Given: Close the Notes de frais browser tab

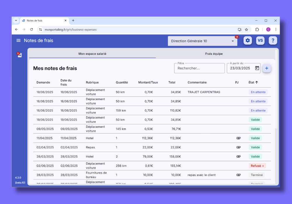Looking at the screenshot, I should (65, 20).
